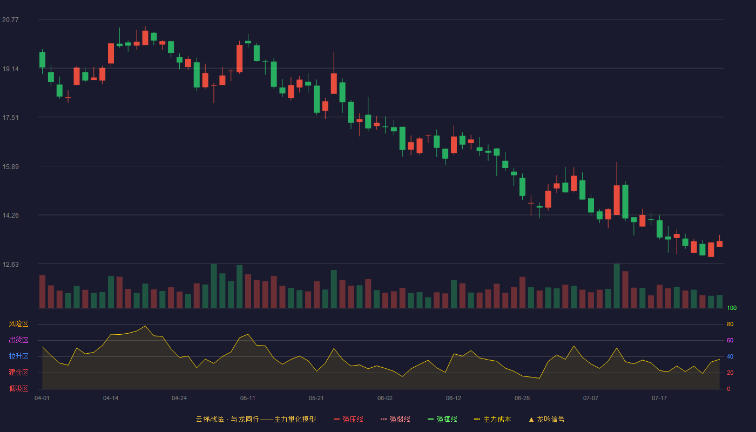Toggle the 龙吟信号 triangle legend entry
The width and height of the screenshot is (756, 432).
(x=546, y=419)
